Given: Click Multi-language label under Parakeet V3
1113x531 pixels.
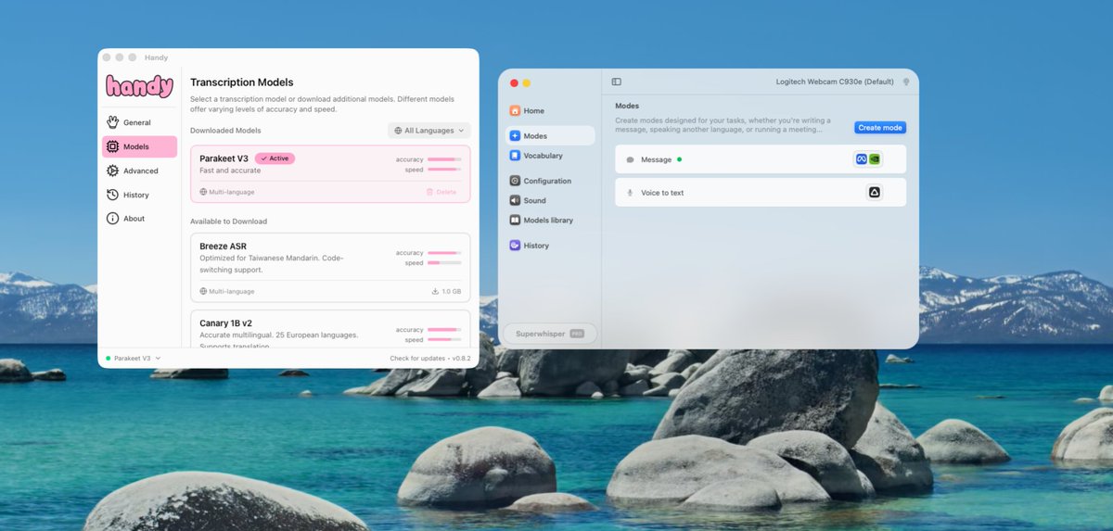Looking at the screenshot, I should [231, 192].
